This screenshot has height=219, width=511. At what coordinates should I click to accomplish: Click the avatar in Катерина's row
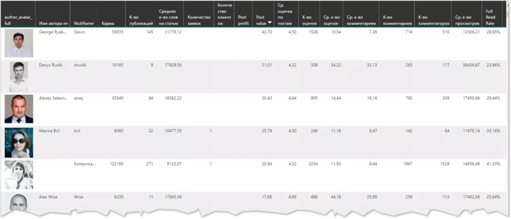[19, 175]
